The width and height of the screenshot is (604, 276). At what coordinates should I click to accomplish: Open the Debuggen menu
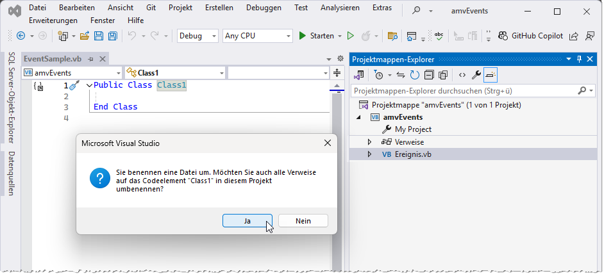264,8
